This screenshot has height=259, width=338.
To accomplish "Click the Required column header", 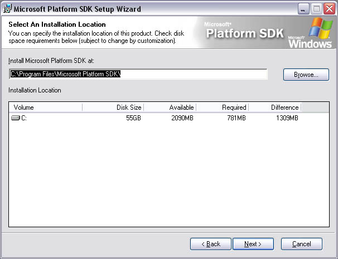I will click(223, 107).
